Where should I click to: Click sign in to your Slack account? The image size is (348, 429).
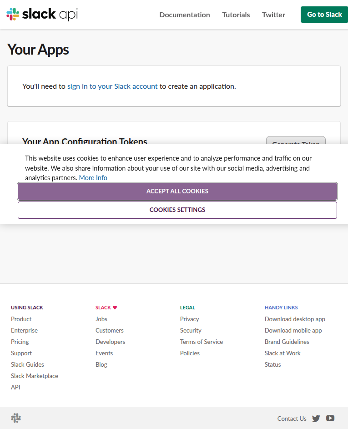112,86
